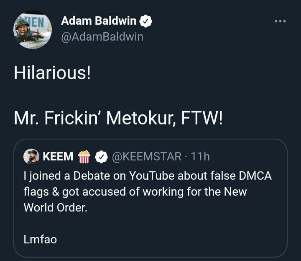This screenshot has height=261, width=301.
Task: Click the 11h timestamp on quoted tweet
Action: tap(200, 156)
